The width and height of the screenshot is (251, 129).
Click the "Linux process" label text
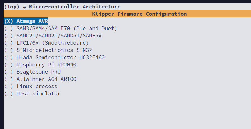[37, 86]
